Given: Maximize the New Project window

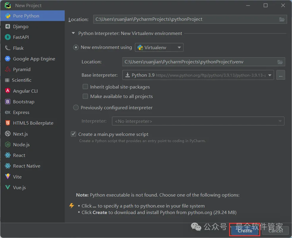Looking at the screenshot, I should click(266, 5).
